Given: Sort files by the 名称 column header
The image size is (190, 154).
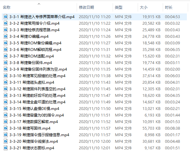Looking at the screenshot, I should [x=7, y=7].
